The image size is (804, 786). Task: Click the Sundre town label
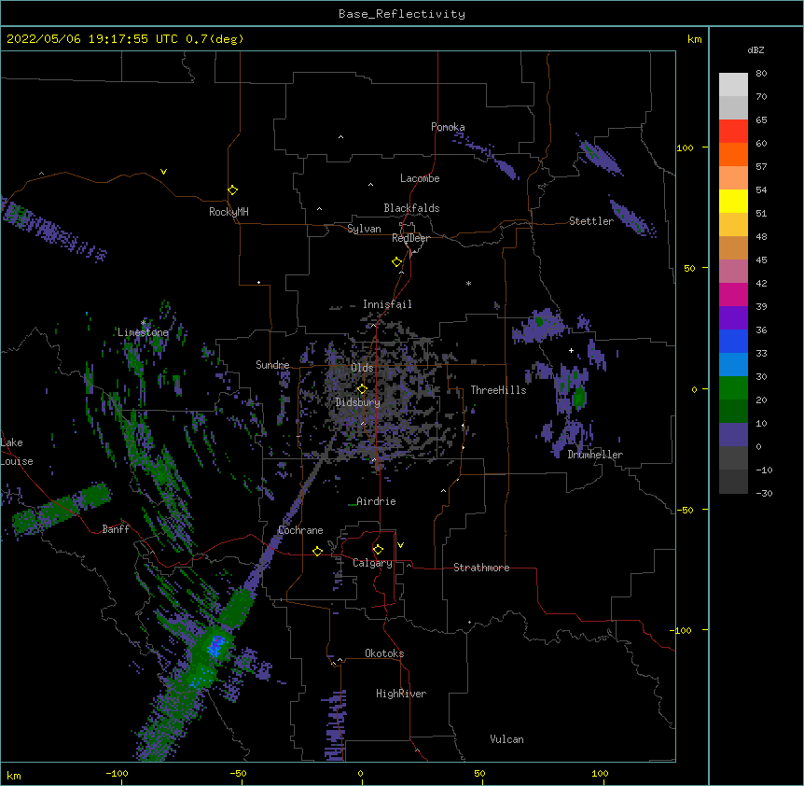tap(272, 365)
